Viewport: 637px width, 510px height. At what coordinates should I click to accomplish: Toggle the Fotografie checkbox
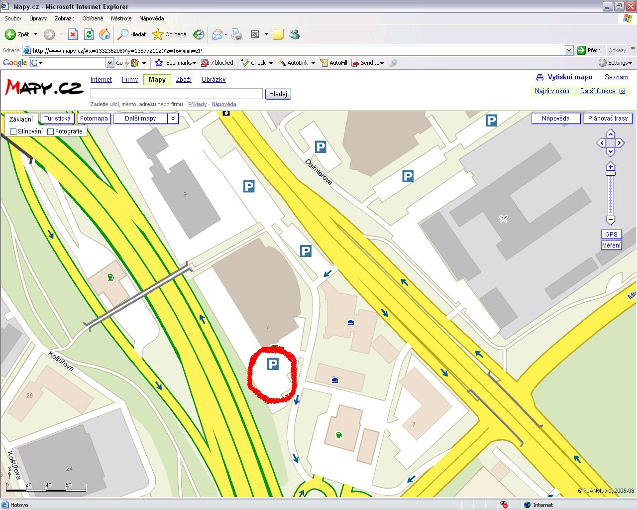pos(50,131)
